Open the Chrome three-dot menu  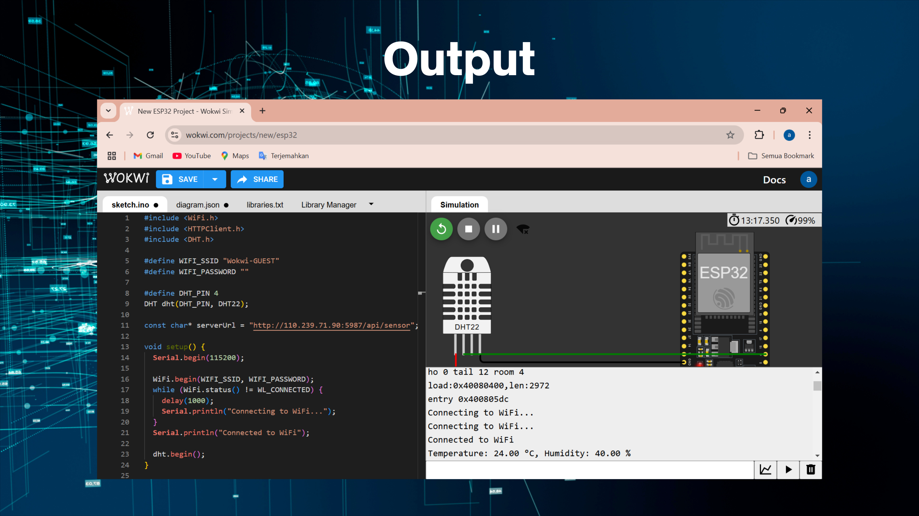[x=810, y=135]
